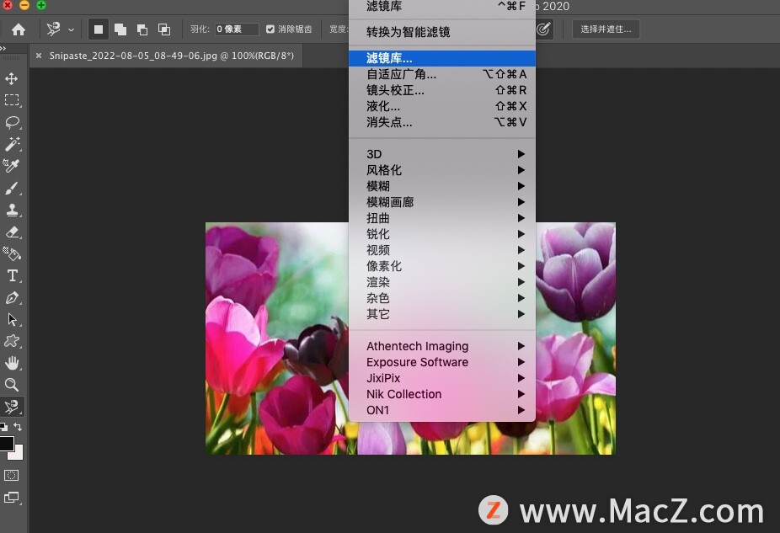Choose Subtract from Selection mode icon
Screen dimensions: 780x533
142,29
